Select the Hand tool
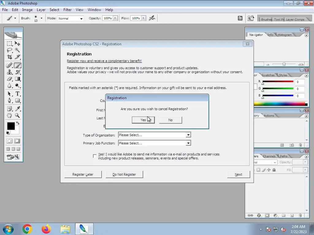 click(x=9, y=115)
